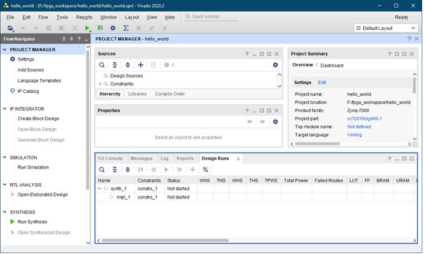Open the Default Layout dropdown
This screenshot has width=424, height=254.
pyautogui.click(x=387, y=28)
